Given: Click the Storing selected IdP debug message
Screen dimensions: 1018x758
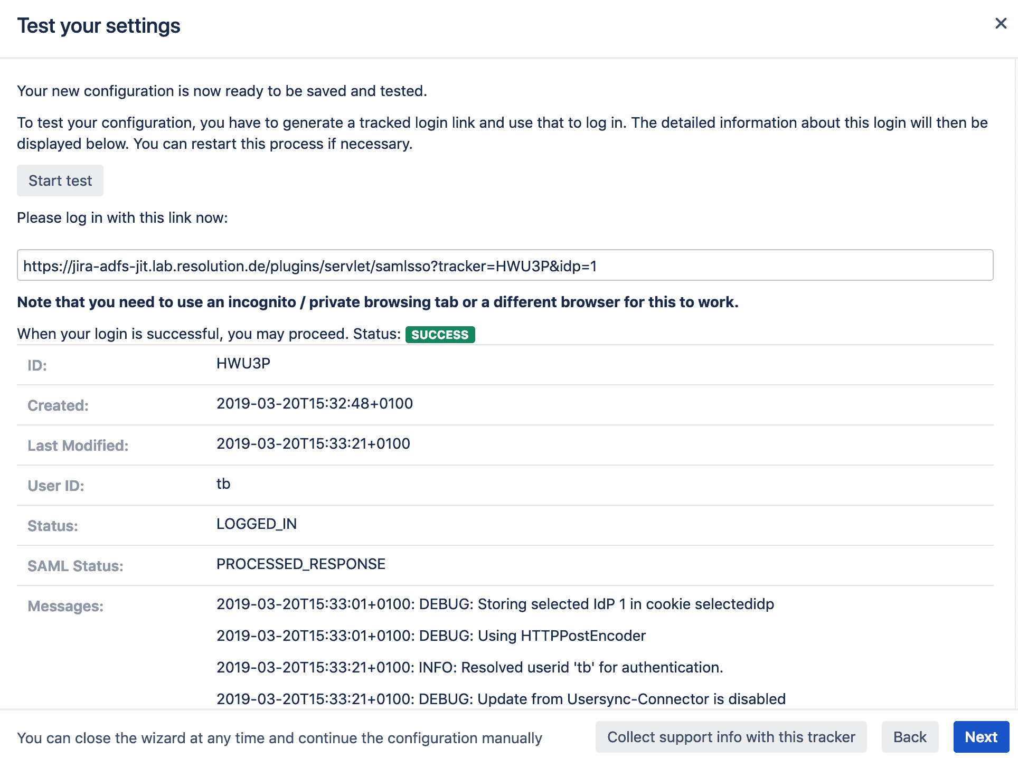Looking at the screenshot, I should tap(495, 604).
